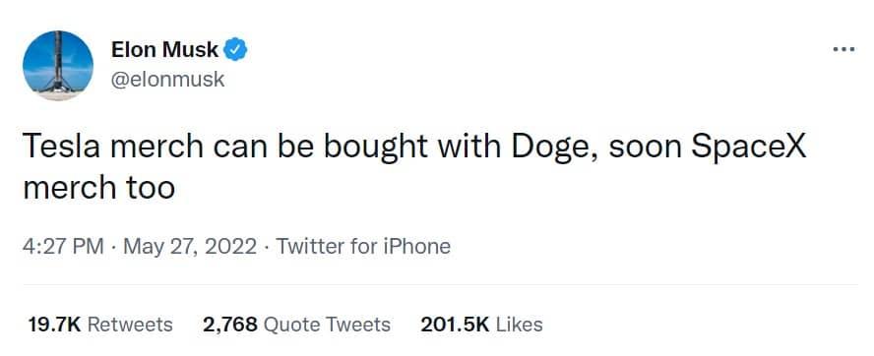Open the three-dot more options menu

click(843, 49)
